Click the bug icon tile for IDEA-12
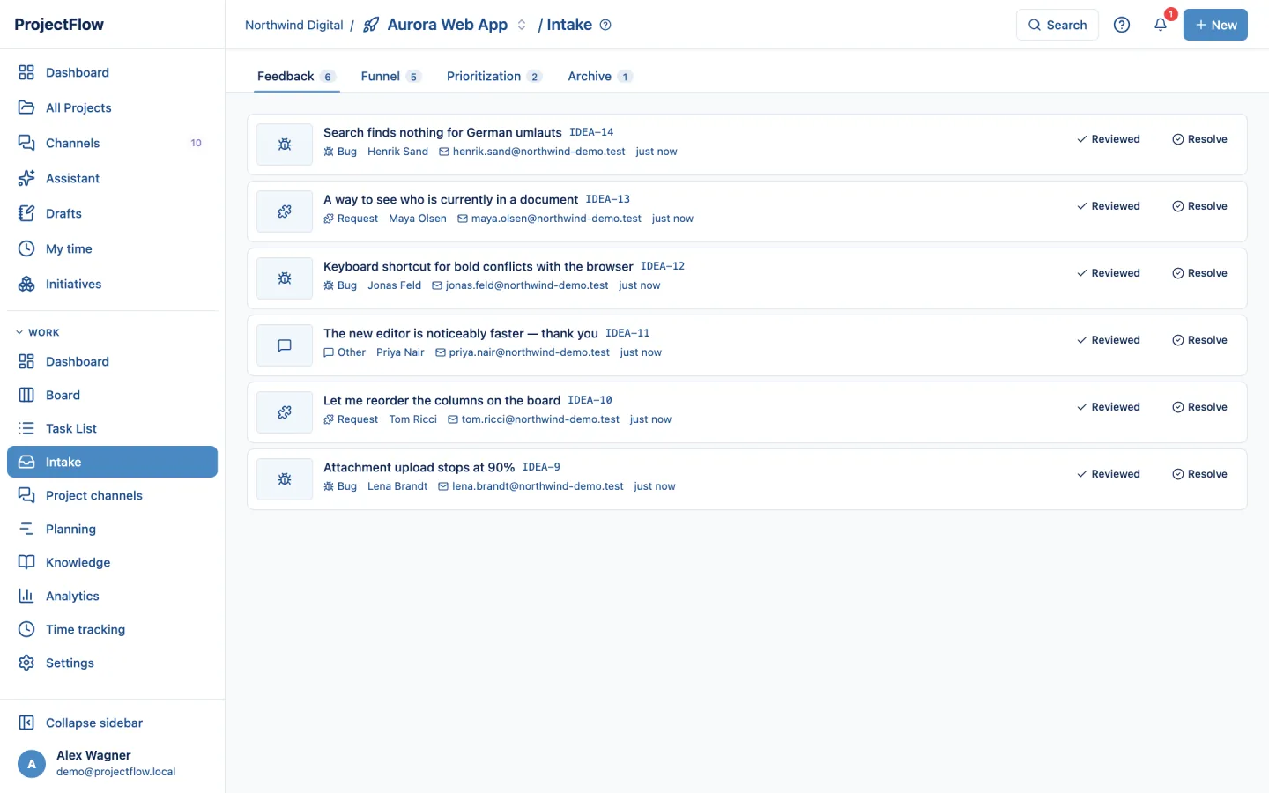1269x793 pixels. [285, 278]
